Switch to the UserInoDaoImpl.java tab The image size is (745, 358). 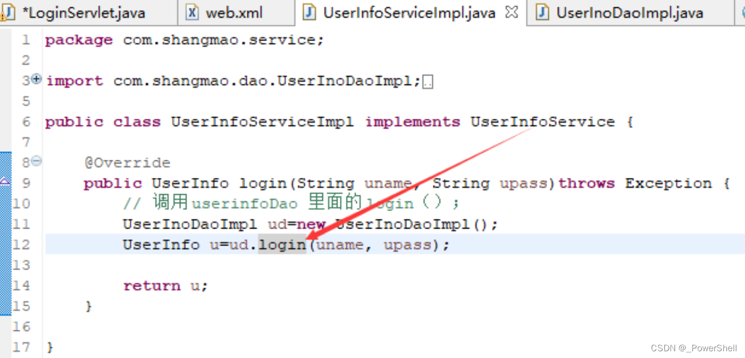630,12
